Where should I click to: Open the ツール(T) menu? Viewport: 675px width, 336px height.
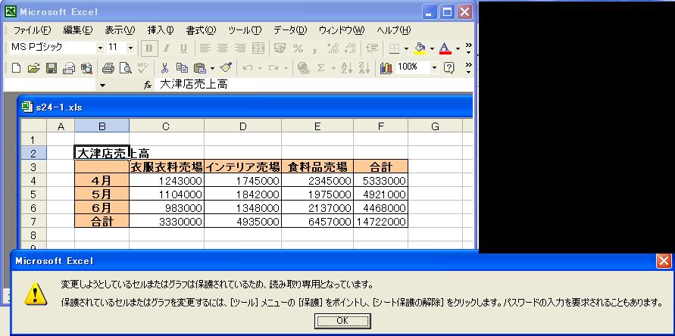(245, 30)
